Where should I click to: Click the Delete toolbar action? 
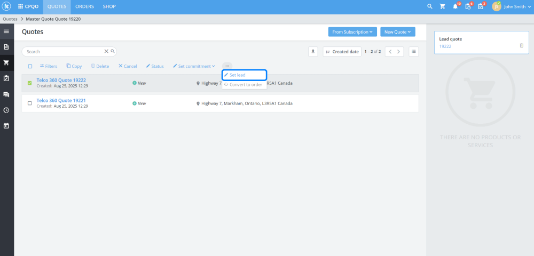pos(100,66)
